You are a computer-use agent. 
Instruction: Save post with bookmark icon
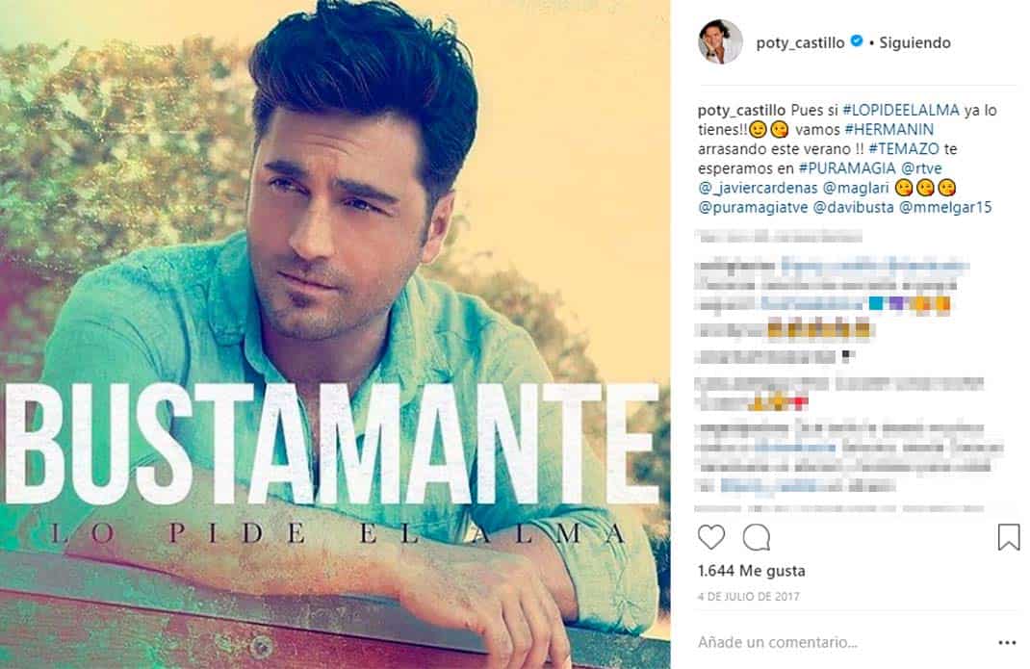[x=1008, y=537]
